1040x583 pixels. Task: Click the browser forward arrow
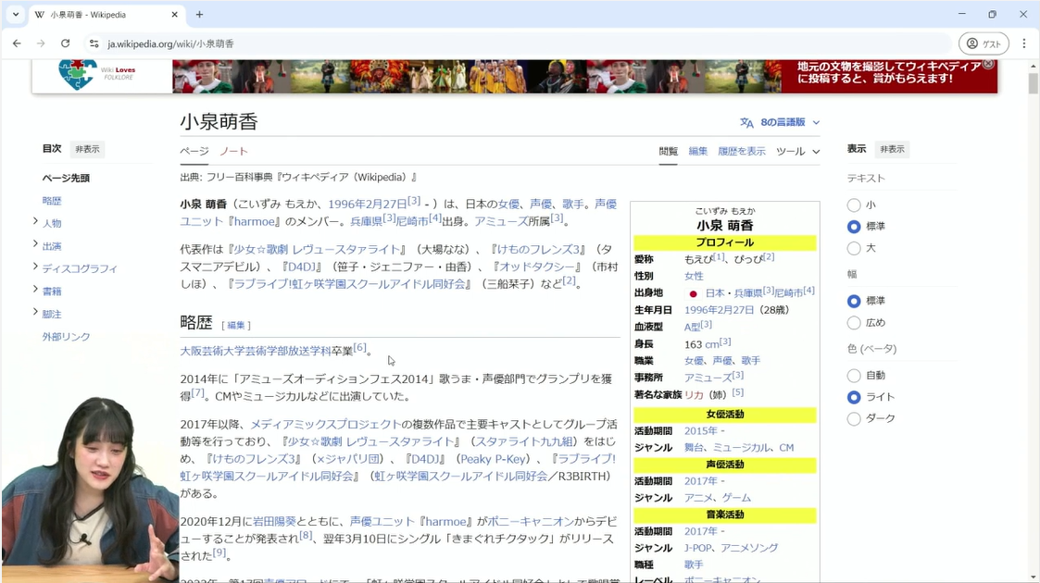pyautogui.click(x=41, y=43)
